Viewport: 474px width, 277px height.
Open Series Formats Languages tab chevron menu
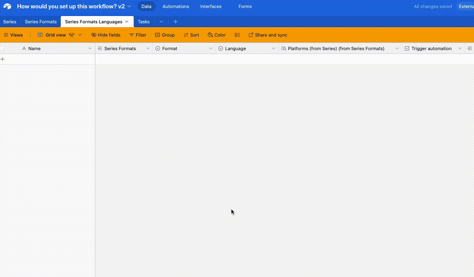click(127, 22)
